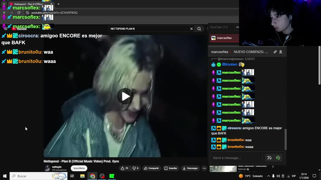Screen dimensions: 321x180
Task: Open the OBS Studio taskbar icon
Action: point(102,176)
